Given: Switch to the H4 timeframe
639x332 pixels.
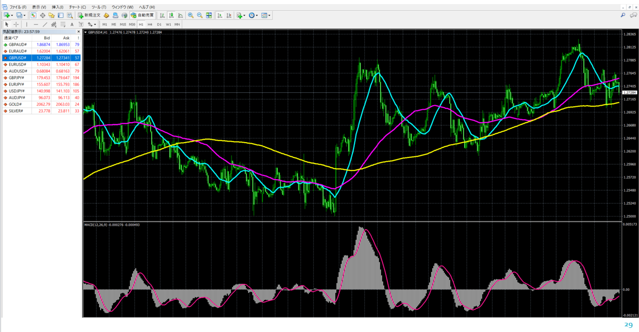Looking at the screenshot, I should pos(150,24).
